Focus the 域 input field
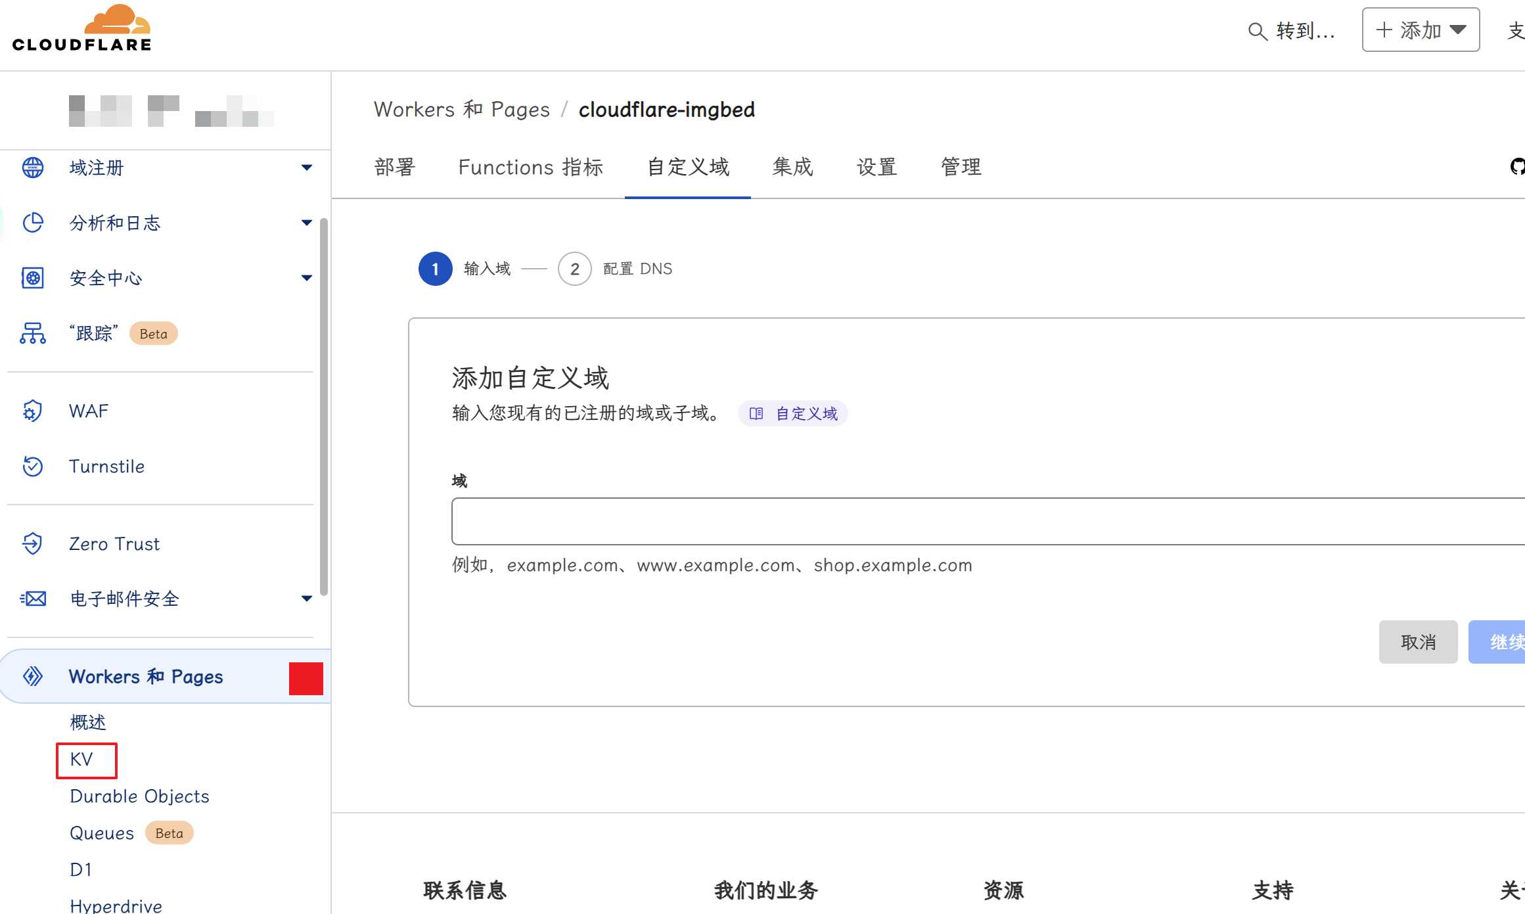 point(988,521)
